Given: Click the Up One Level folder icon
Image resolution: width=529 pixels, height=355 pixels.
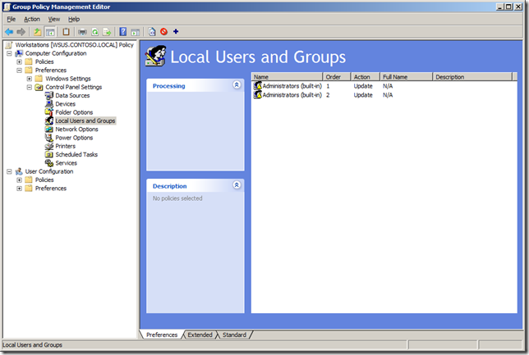Looking at the screenshot, I should click(x=38, y=32).
